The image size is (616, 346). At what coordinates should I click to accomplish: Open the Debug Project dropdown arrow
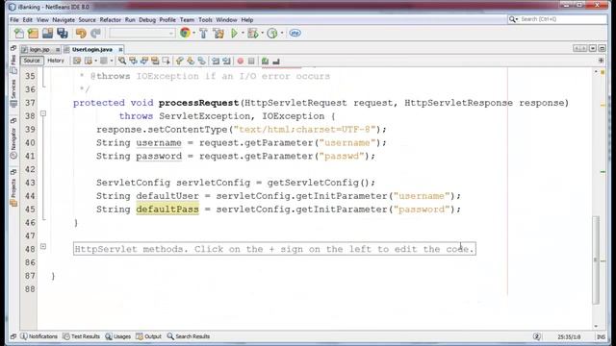tap(262, 34)
